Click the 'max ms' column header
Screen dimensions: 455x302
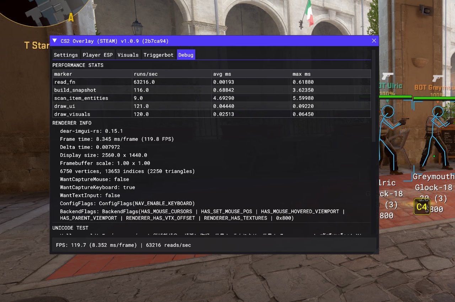(x=301, y=74)
